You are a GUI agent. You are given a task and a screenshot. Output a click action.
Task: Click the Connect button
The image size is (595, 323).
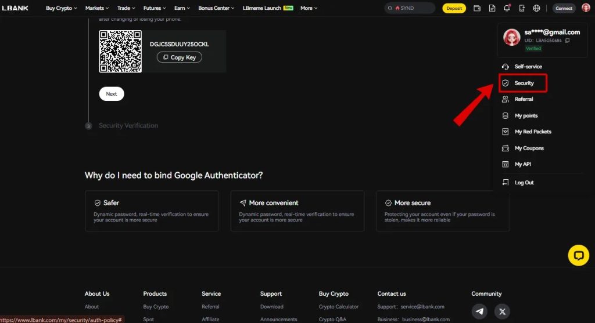[x=564, y=8]
